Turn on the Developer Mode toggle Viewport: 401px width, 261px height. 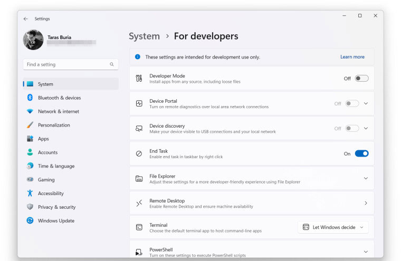[361, 78]
